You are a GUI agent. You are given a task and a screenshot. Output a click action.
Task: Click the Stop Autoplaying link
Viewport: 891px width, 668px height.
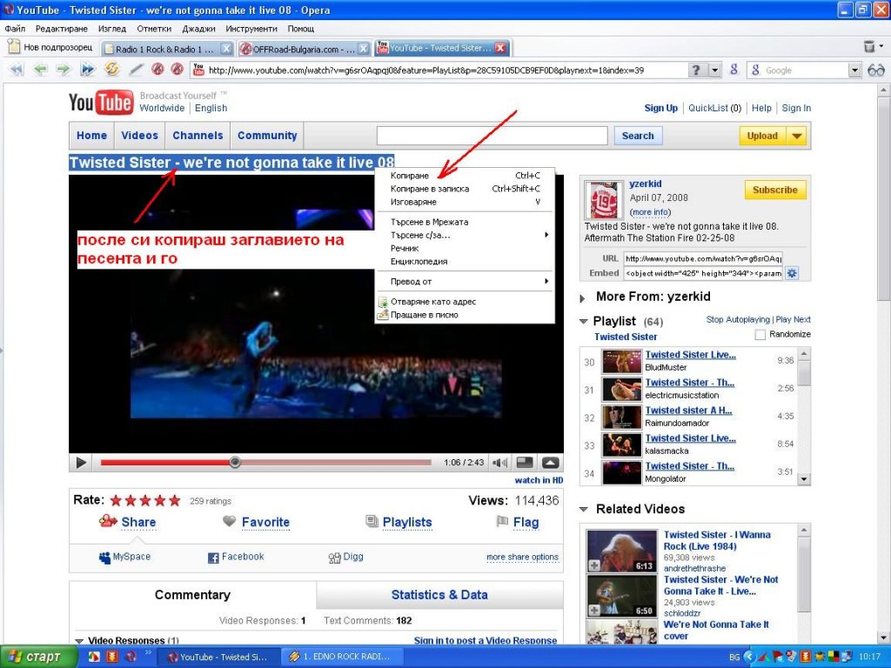tap(738, 320)
